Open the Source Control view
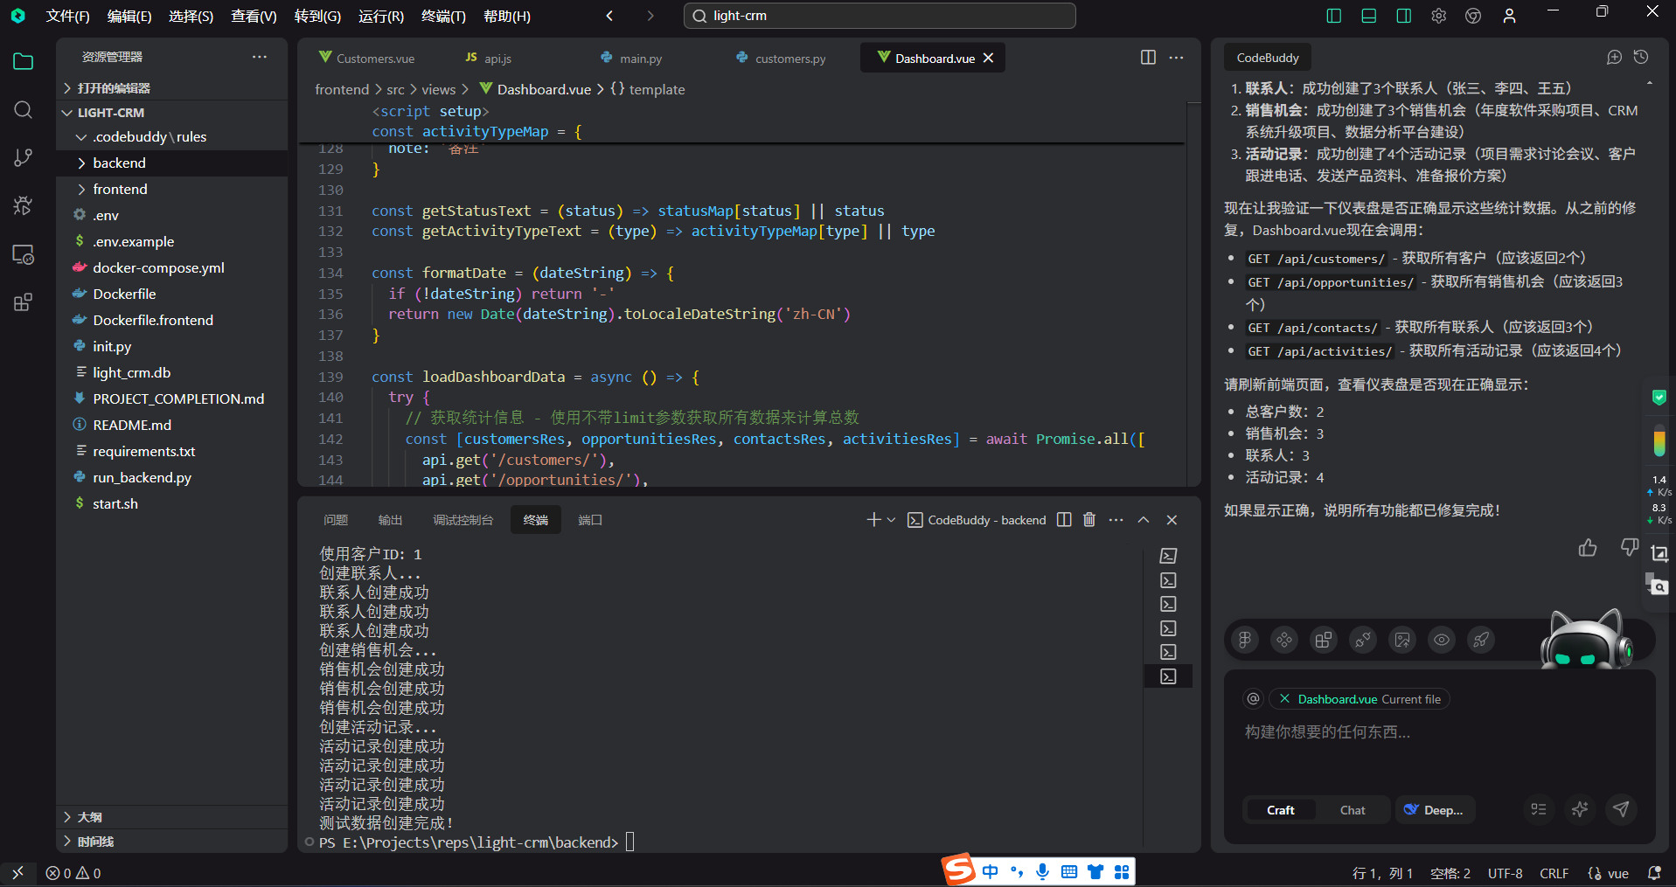The image size is (1676, 887). coord(24,157)
